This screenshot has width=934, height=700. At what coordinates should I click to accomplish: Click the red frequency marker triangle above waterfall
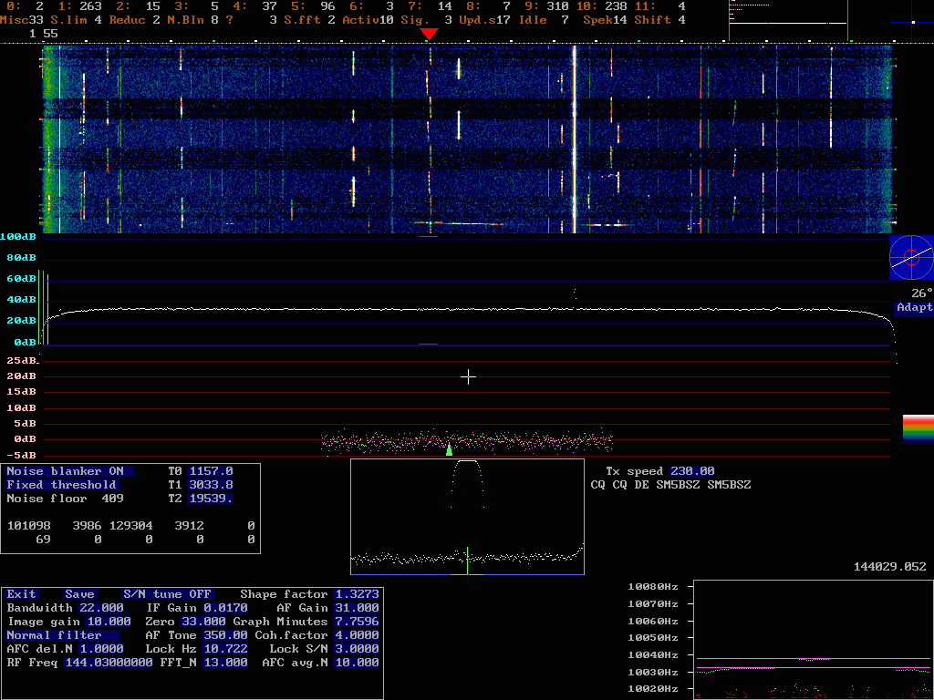click(429, 34)
